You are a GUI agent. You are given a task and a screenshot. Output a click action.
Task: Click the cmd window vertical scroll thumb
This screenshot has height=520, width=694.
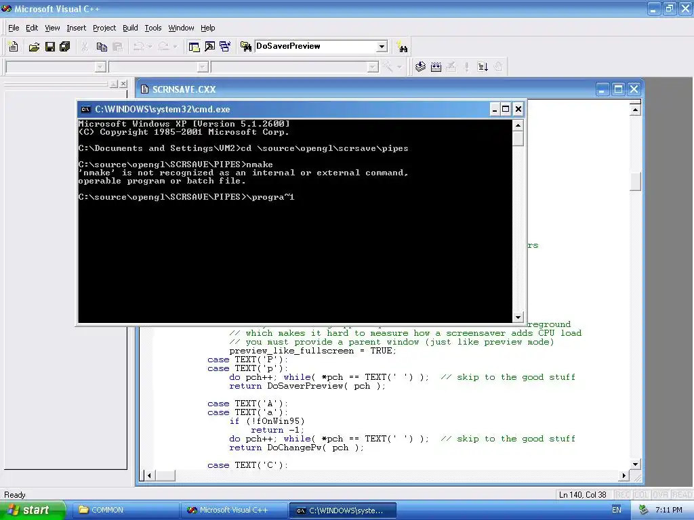click(518, 139)
